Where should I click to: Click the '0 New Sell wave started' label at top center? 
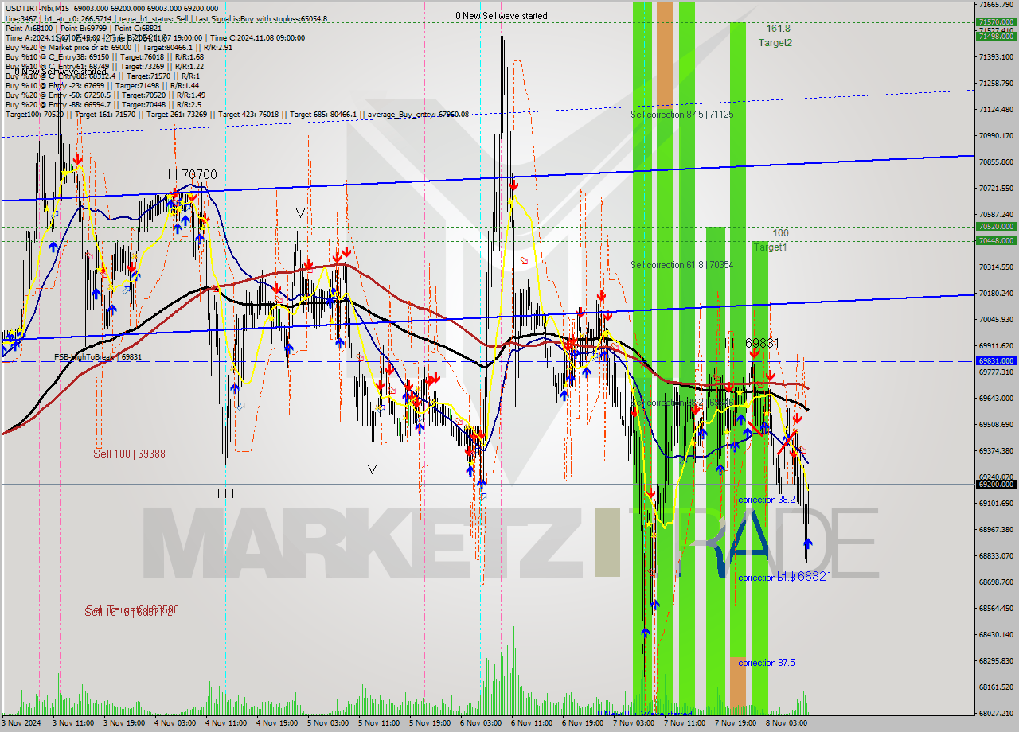(x=502, y=15)
